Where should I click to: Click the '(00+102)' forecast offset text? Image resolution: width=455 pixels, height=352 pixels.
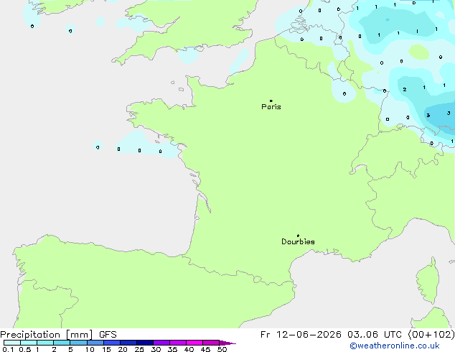[431, 335]
